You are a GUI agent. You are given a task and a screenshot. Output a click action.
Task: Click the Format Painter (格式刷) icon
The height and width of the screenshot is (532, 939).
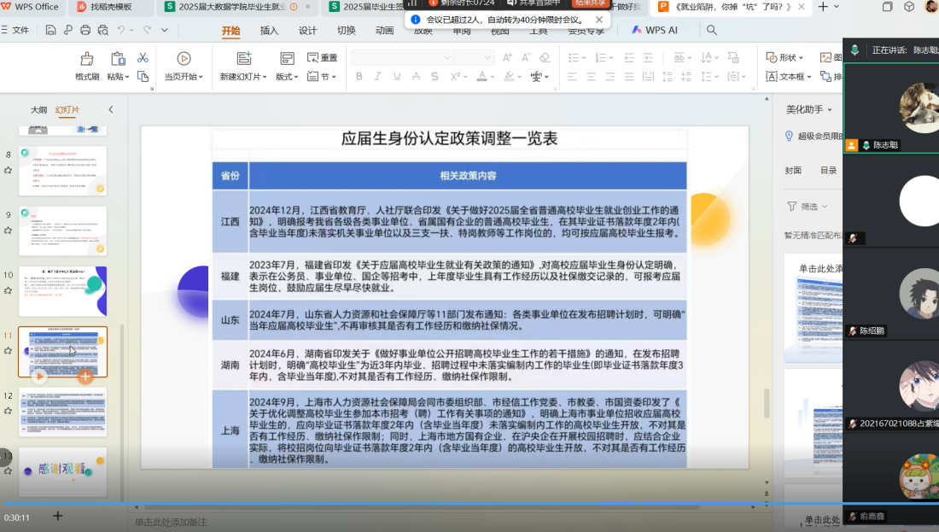click(86, 59)
